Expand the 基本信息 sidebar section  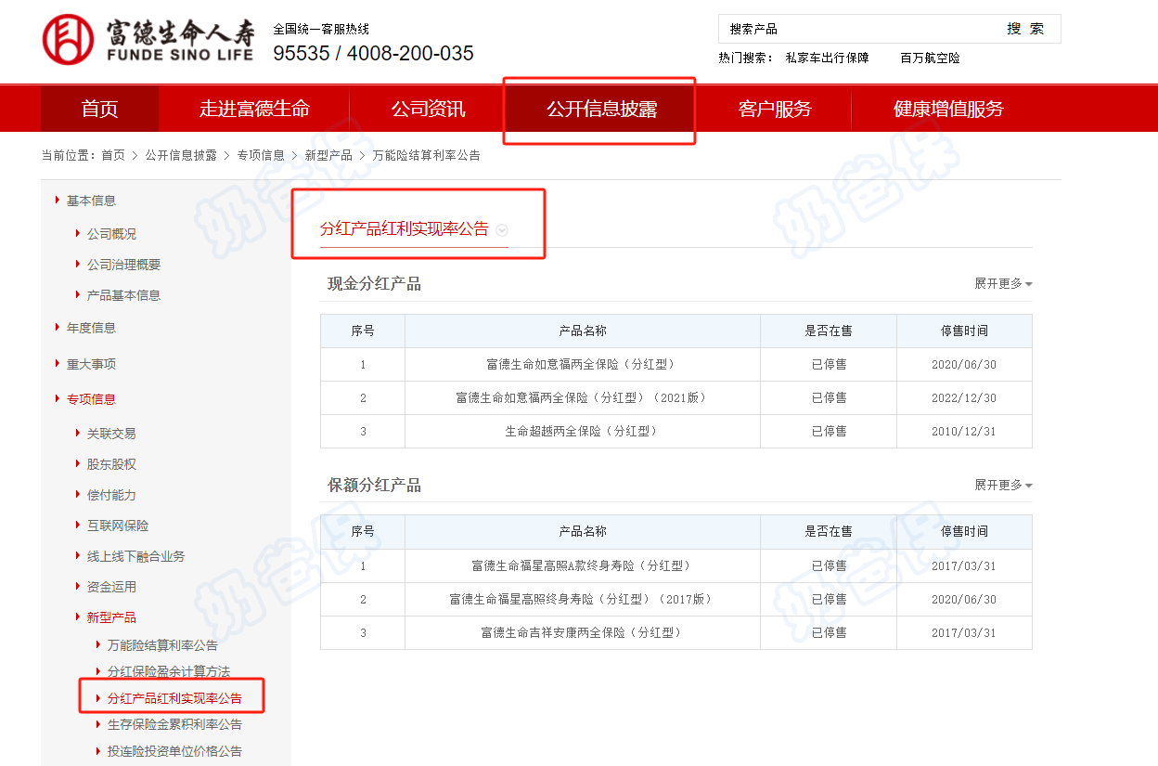(91, 201)
